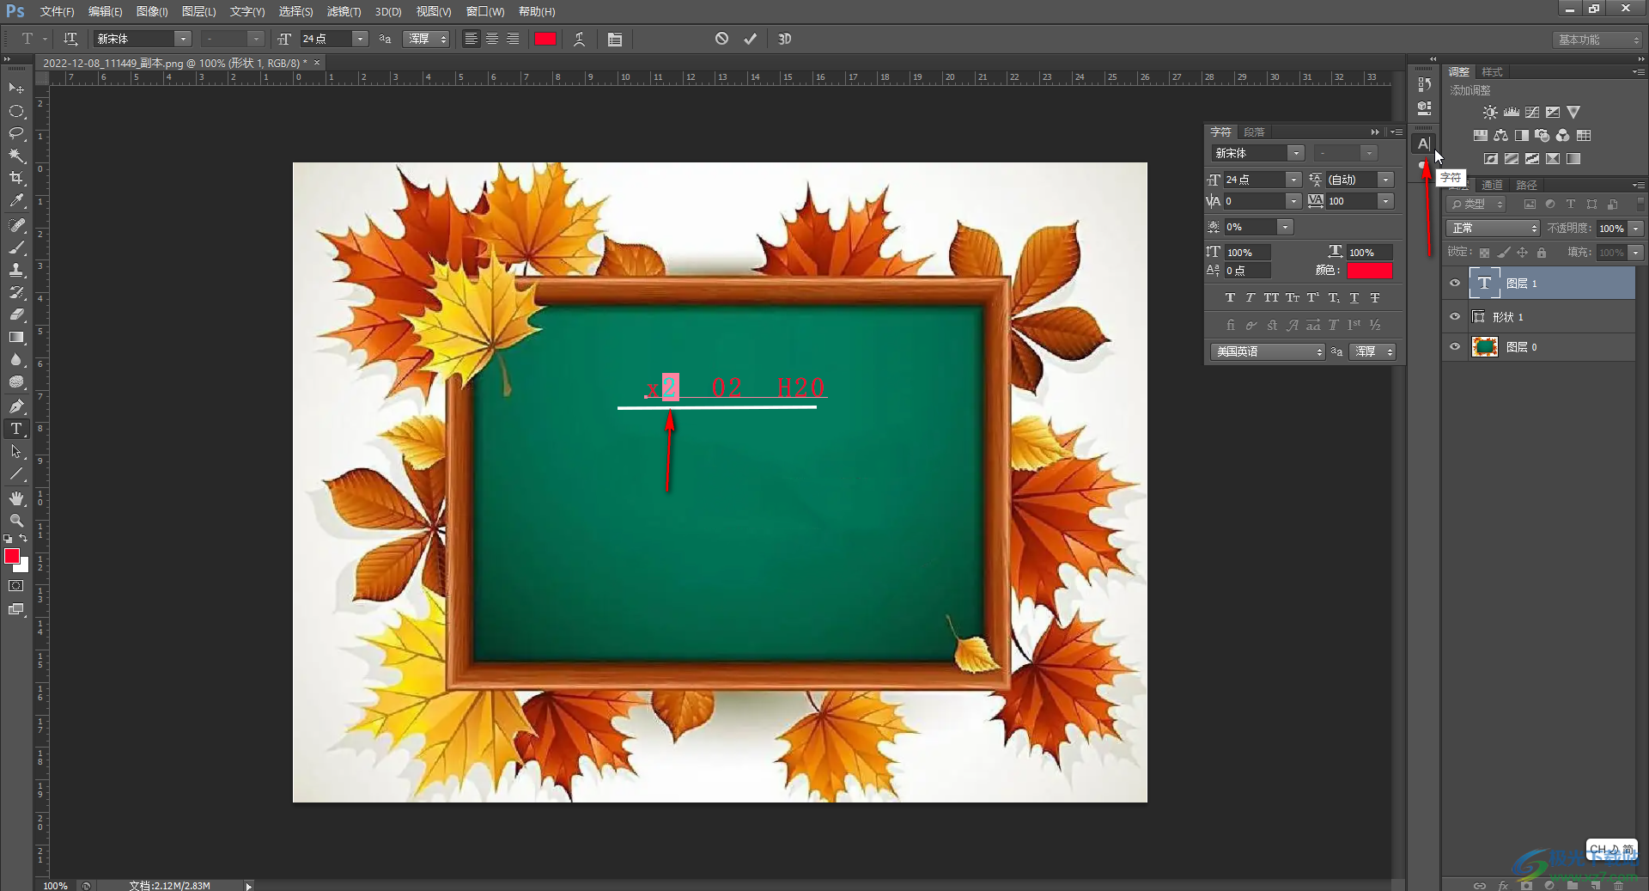1649x891 pixels.
Task: Switch to the 样式 tab
Action: [1492, 71]
